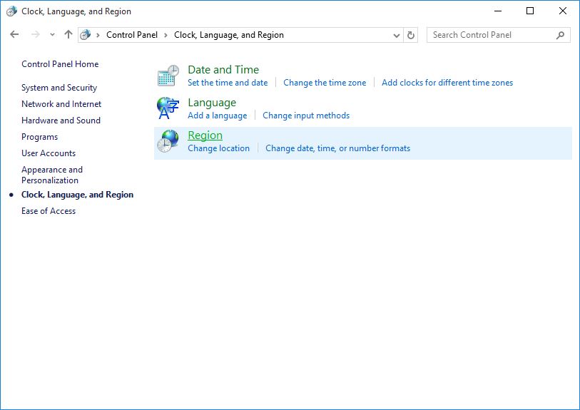
Task: Open Change date, time, or number formats
Action: pyautogui.click(x=337, y=148)
